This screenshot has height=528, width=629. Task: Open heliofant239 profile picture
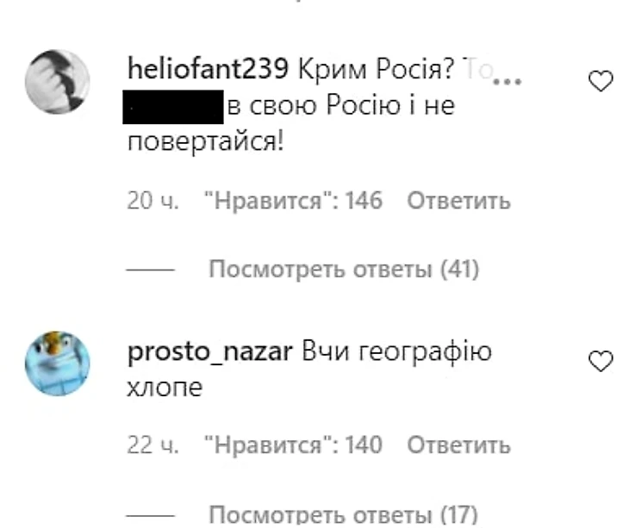58,82
